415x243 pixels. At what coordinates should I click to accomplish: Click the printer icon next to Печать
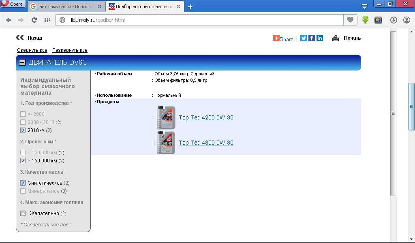pos(336,38)
